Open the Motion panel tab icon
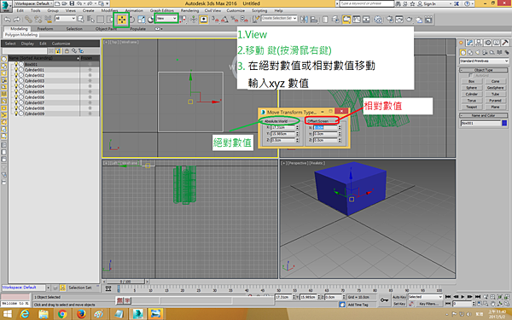512x320 pixels. coord(488,43)
